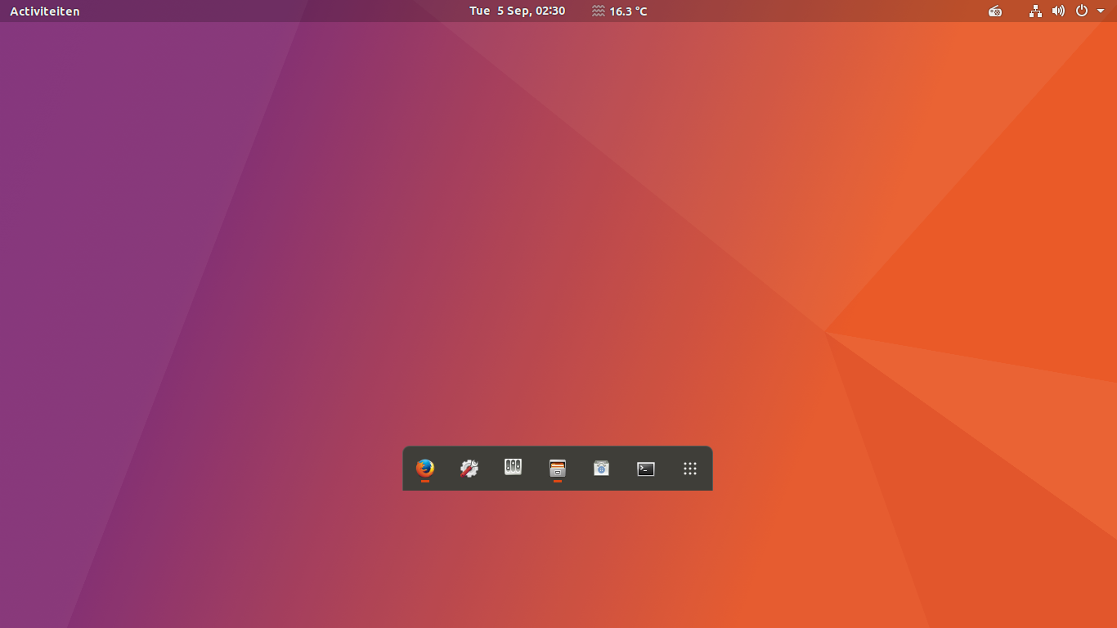Screen dimensions: 1117x628
Task: Launch the settings wrench-and-gear dock icon
Action: 469,468
